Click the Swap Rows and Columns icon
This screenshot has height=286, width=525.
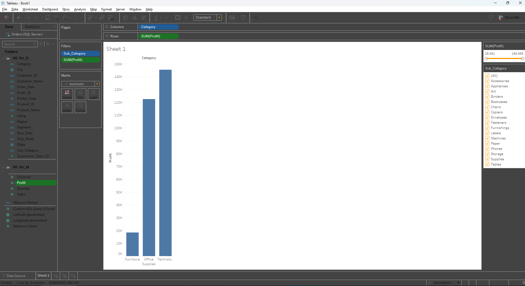point(125,17)
